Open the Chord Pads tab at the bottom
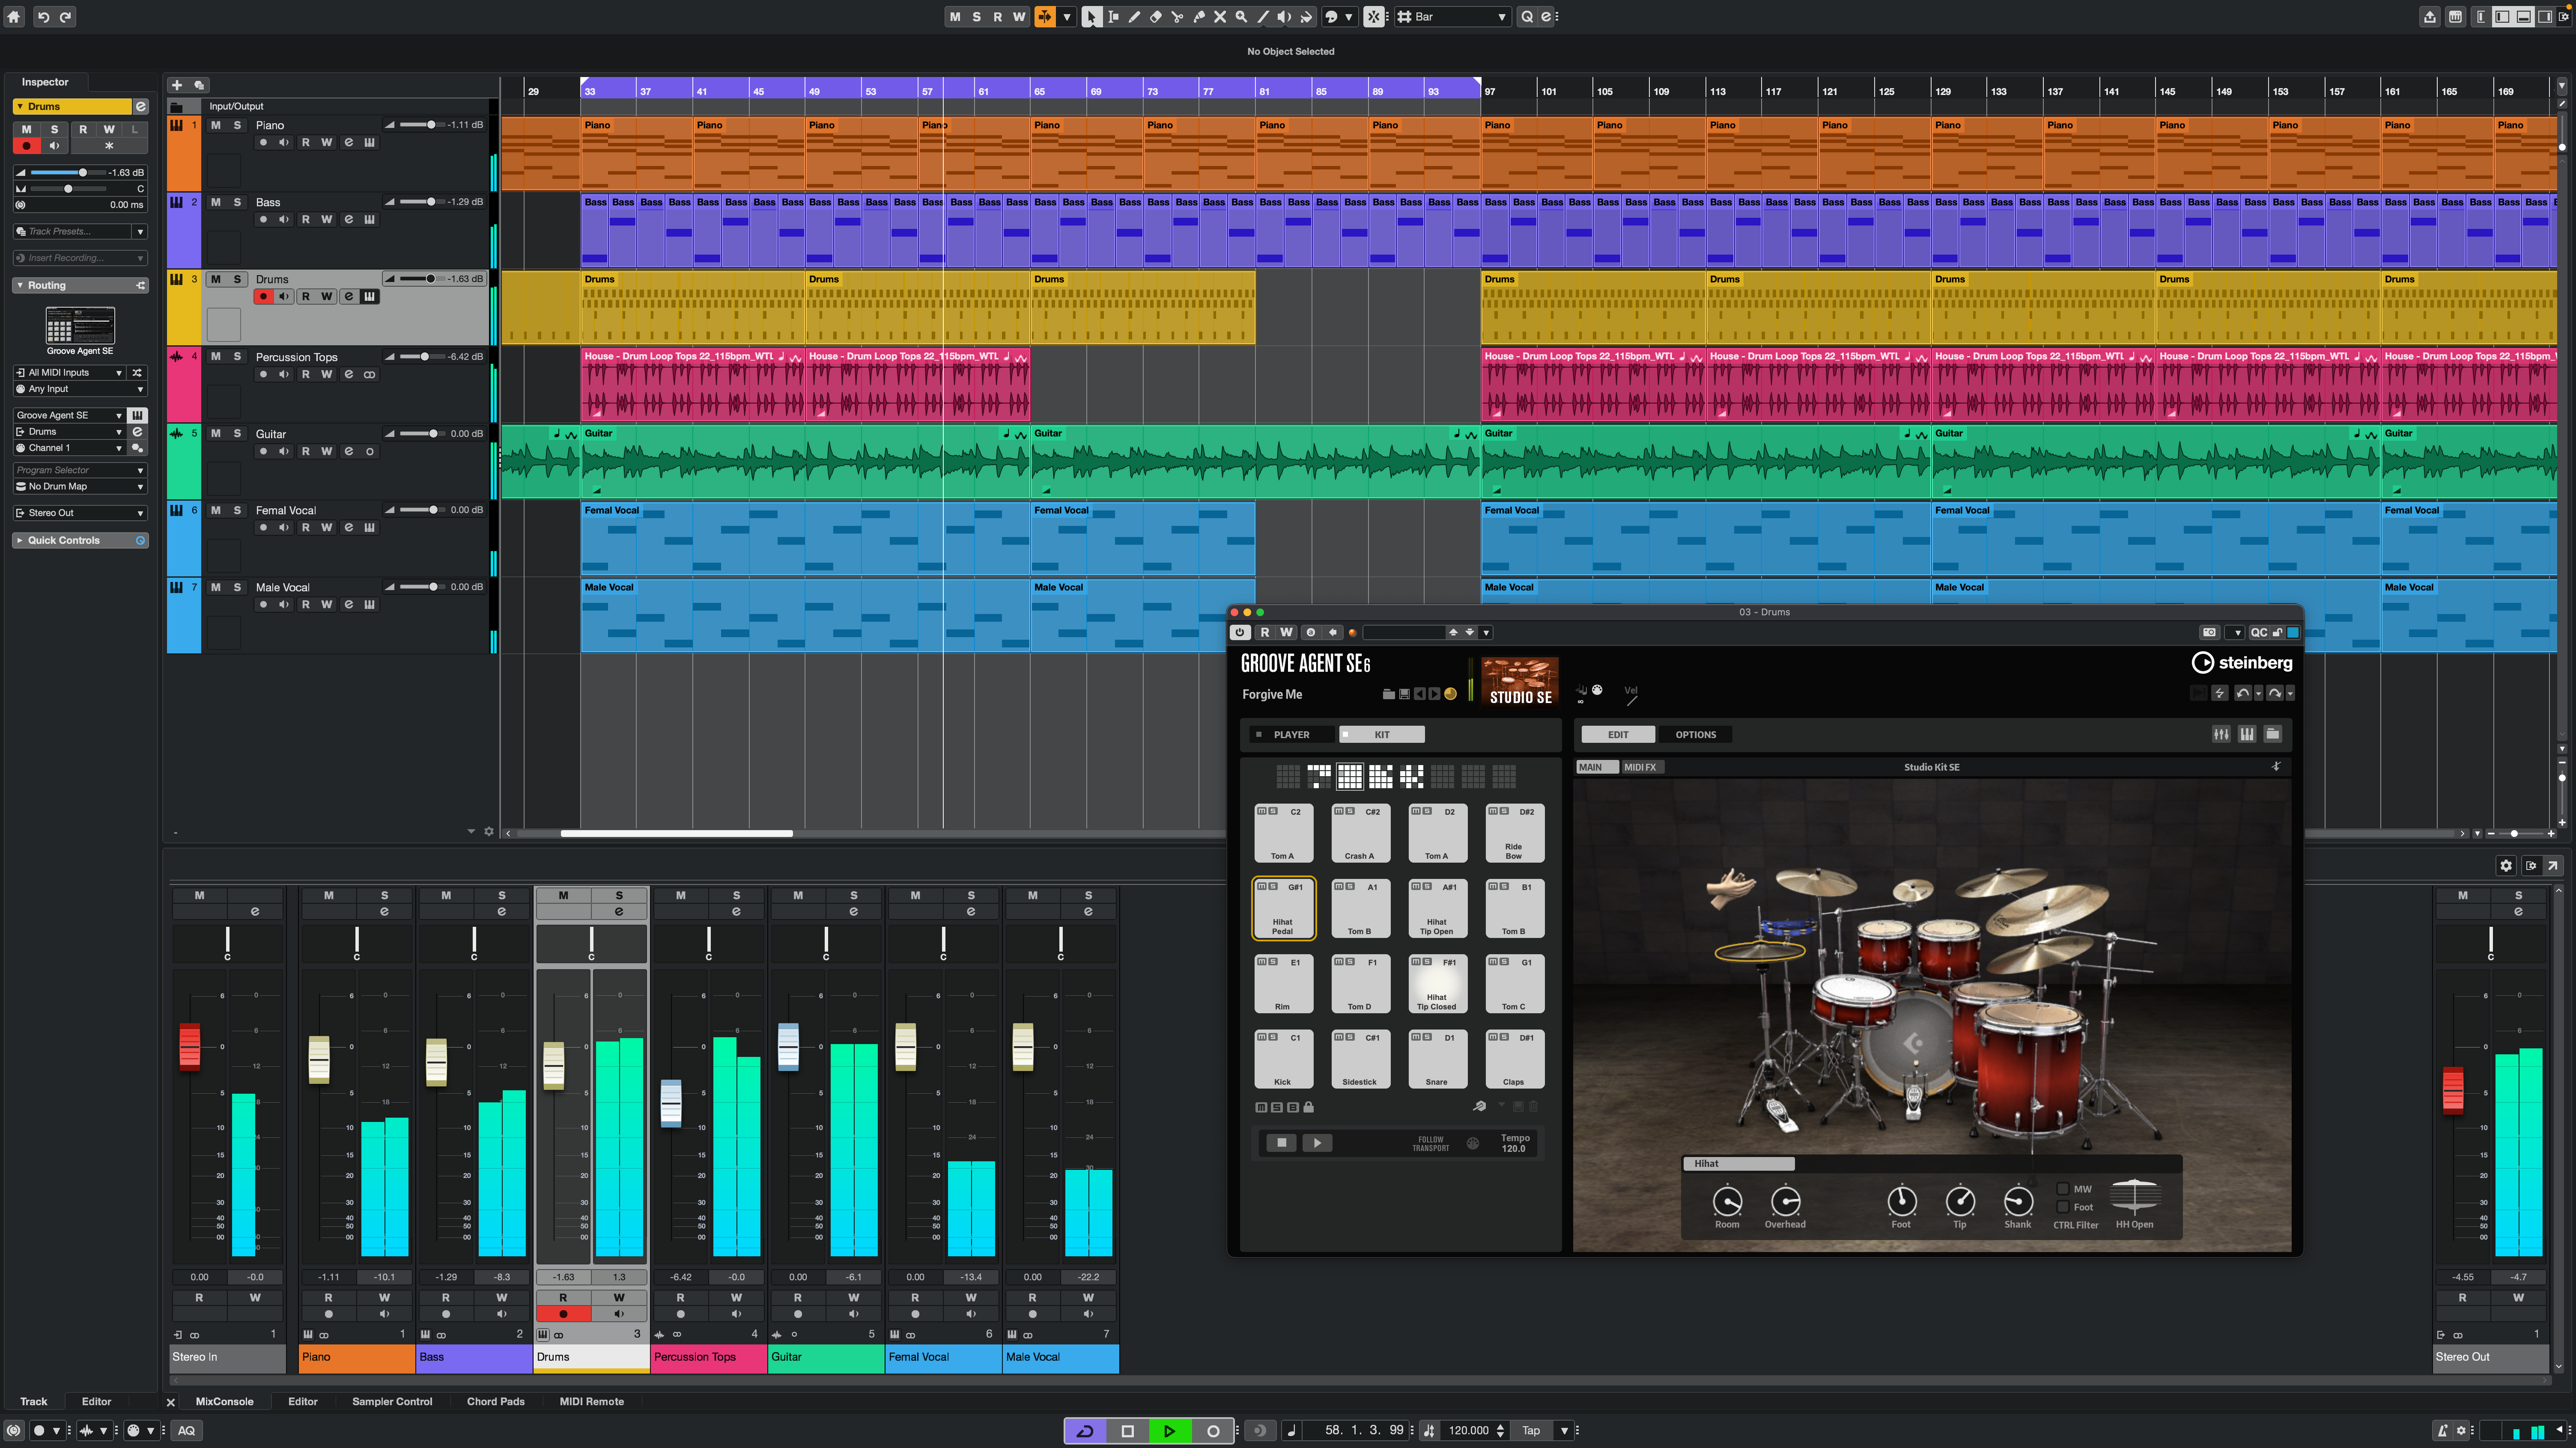The height and width of the screenshot is (1448, 2576). 496,1401
